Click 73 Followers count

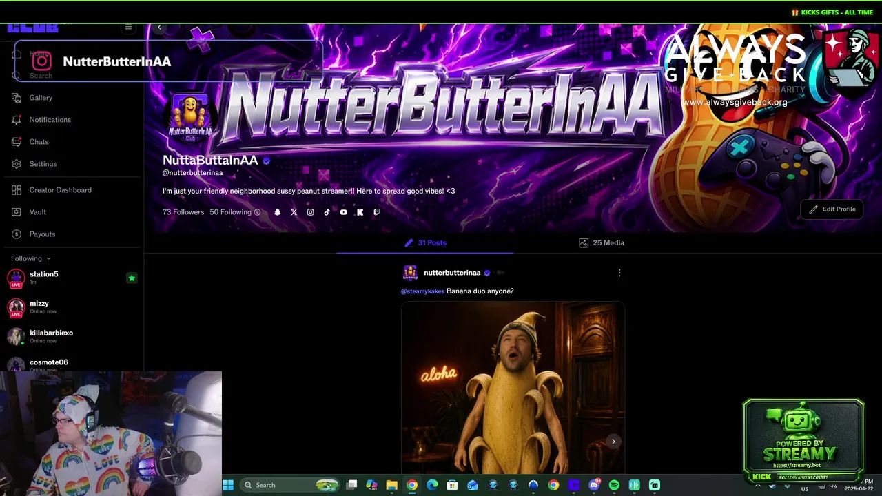coord(183,212)
